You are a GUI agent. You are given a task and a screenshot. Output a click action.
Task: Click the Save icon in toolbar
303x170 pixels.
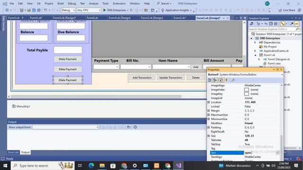[x=34, y=10]
